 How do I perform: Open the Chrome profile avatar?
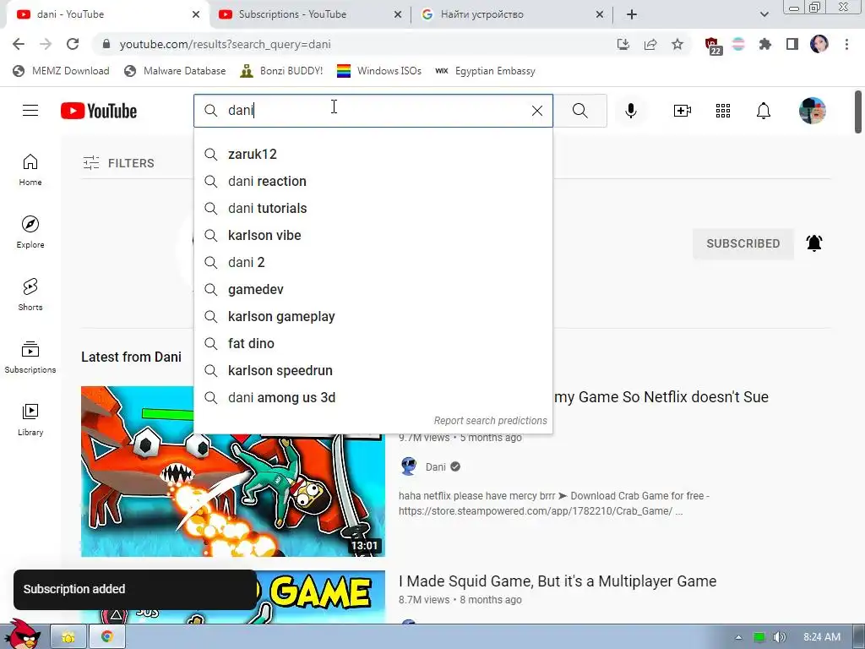(819, 44)
